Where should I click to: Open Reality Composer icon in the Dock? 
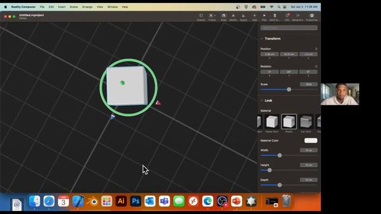click(x=251, y=201)
